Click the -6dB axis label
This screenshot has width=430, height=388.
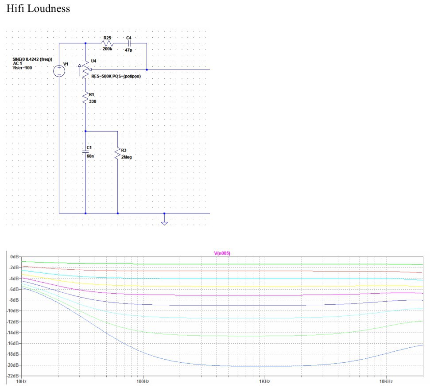(14, 289)
